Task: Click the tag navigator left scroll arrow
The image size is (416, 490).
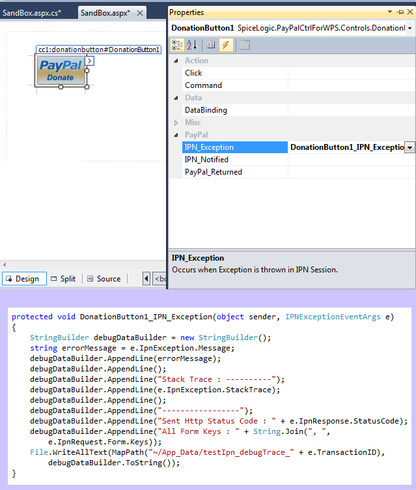Action: [146, 278]
